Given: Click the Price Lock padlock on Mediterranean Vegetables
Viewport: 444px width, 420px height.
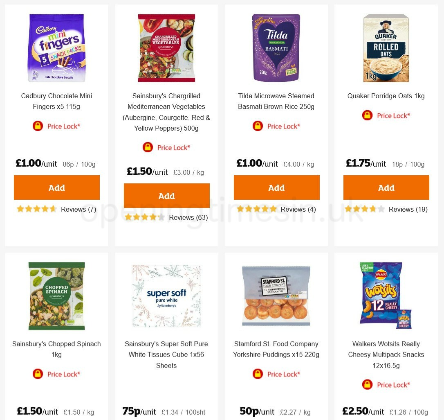Looking at the screenshot, I should click(x=148, y=147).
